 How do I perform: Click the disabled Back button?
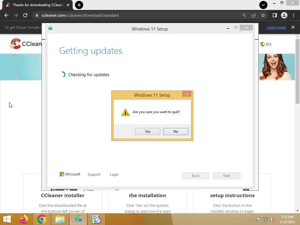pyautogui.click(x=196, y=176)
